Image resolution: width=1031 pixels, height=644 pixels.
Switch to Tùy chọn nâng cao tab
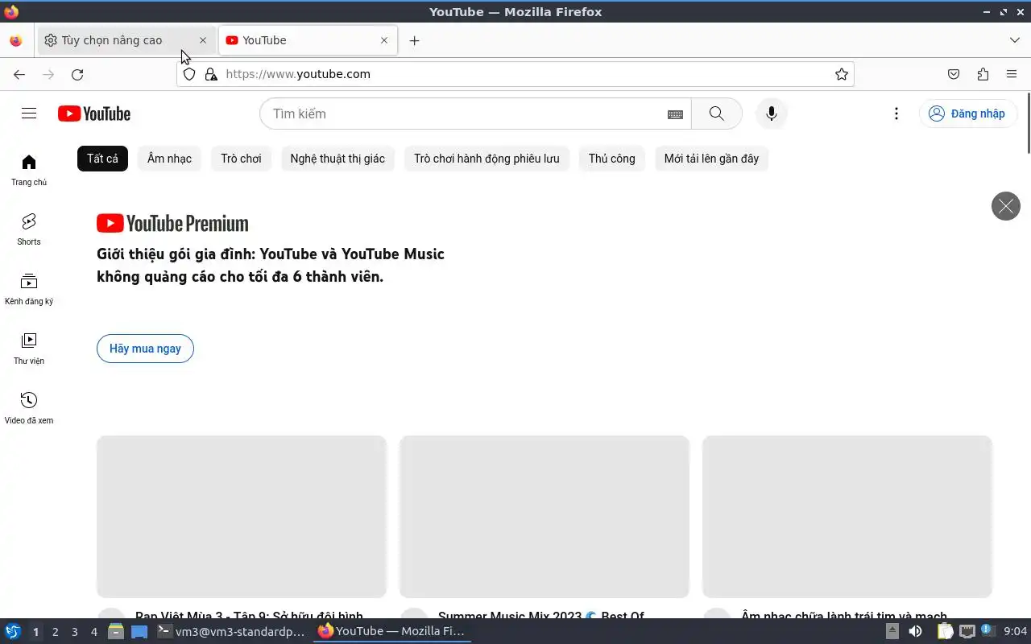pyautogui.click(x=126, y=40)
